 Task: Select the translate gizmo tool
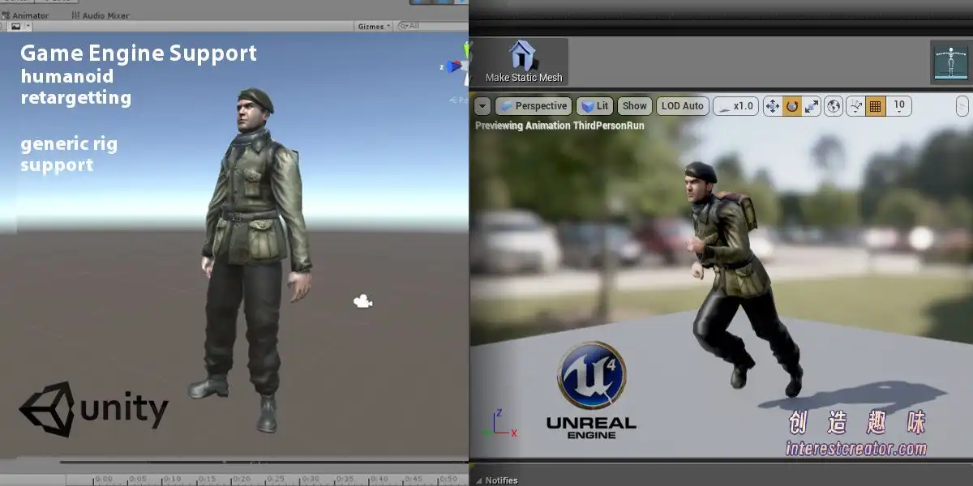pos(772,106)
